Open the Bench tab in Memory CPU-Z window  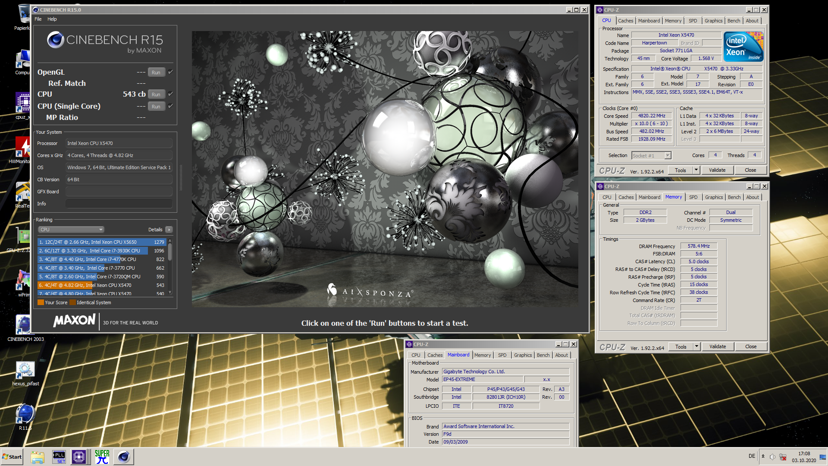point(734,197)
